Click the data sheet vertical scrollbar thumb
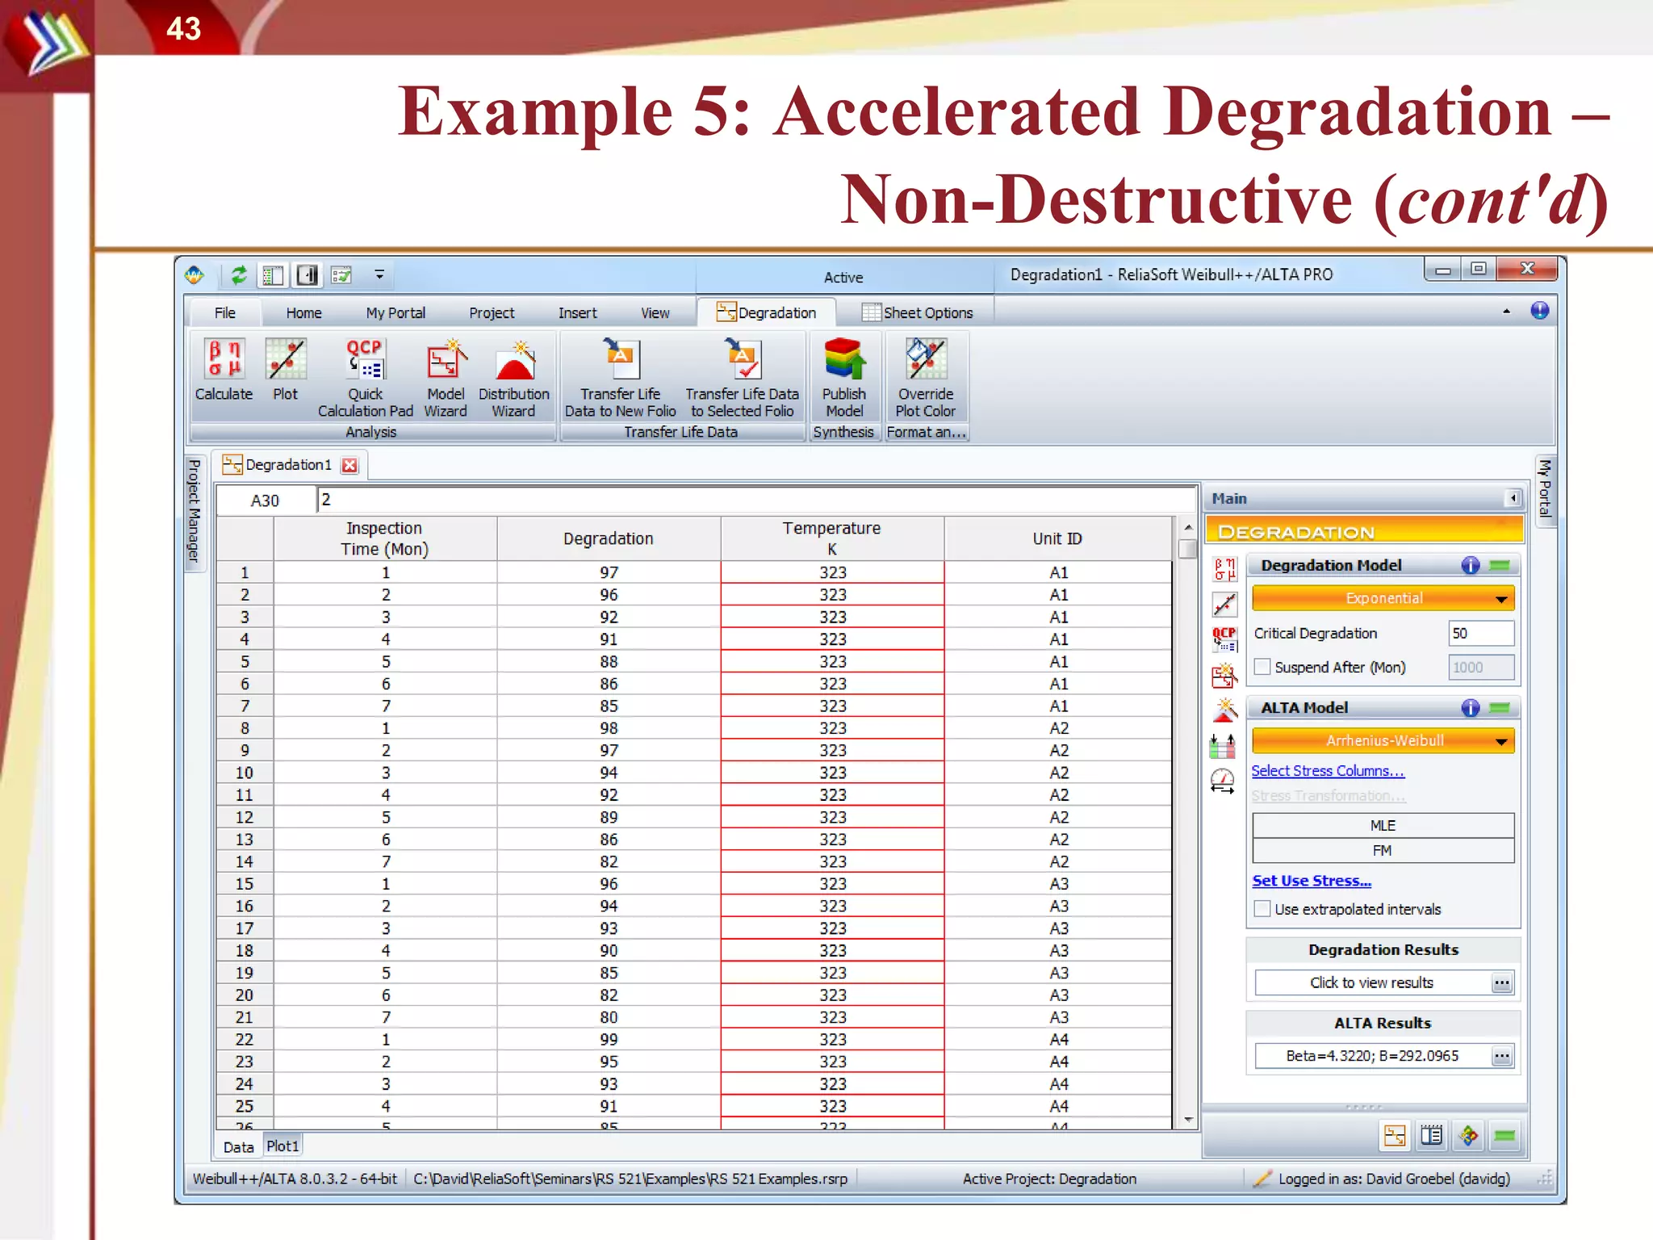The image size is (1653, 1240). [x=1187, y=548]
